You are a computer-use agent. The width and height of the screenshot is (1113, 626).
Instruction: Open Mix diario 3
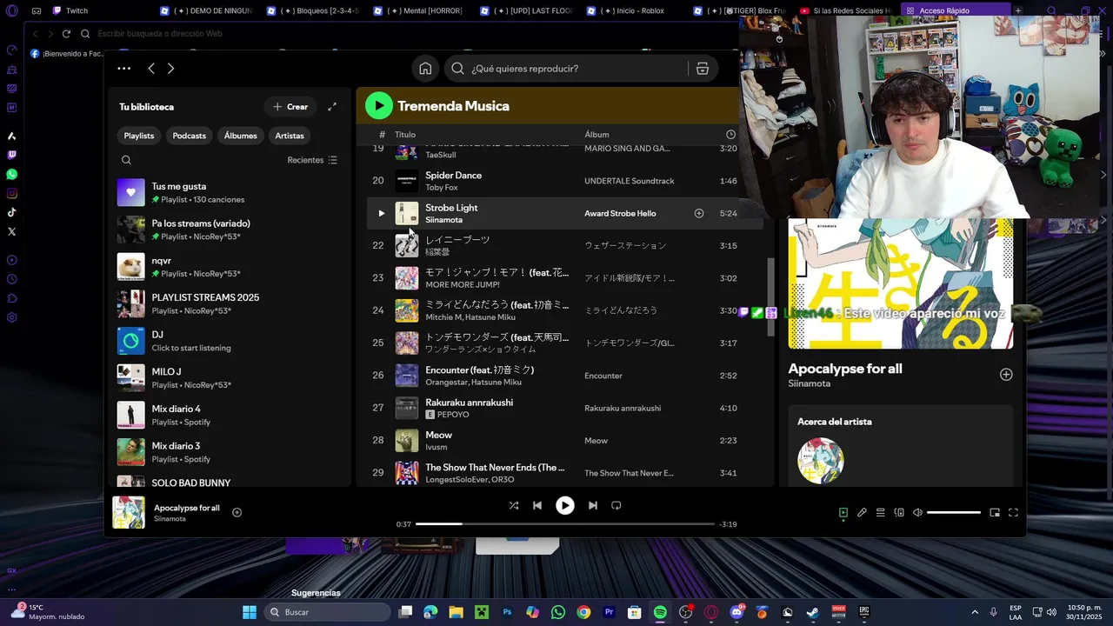pyautogui.click(x=230, y=452)
